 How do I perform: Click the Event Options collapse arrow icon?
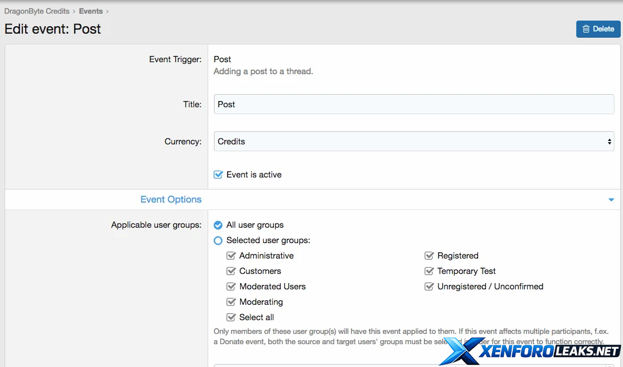click(611, 200)
